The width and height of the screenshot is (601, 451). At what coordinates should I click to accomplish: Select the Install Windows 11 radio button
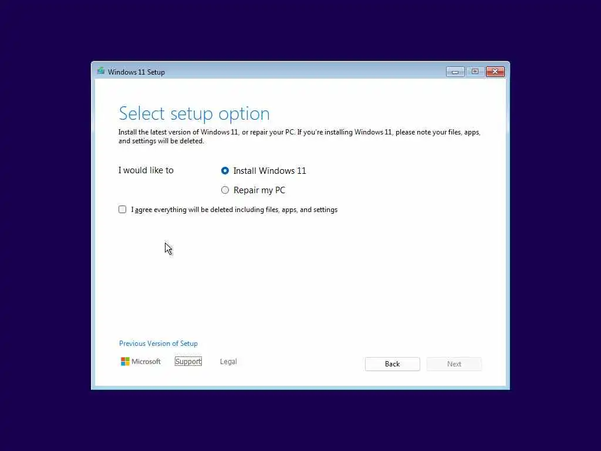click(225, 171)
